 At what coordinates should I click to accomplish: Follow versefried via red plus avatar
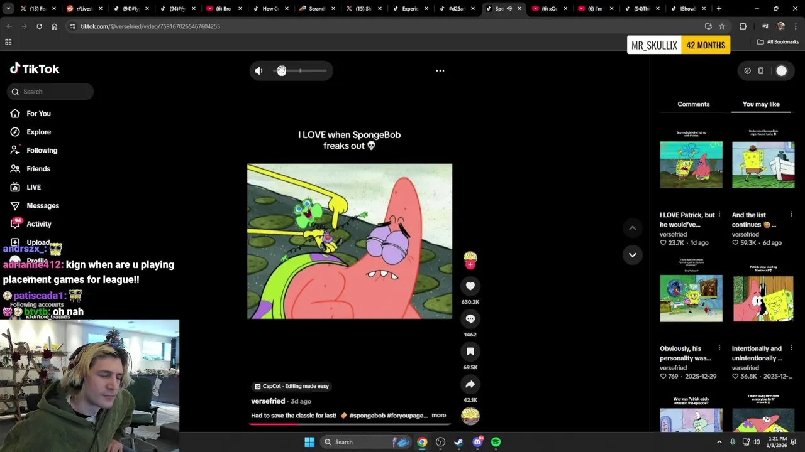click(470, 264)
